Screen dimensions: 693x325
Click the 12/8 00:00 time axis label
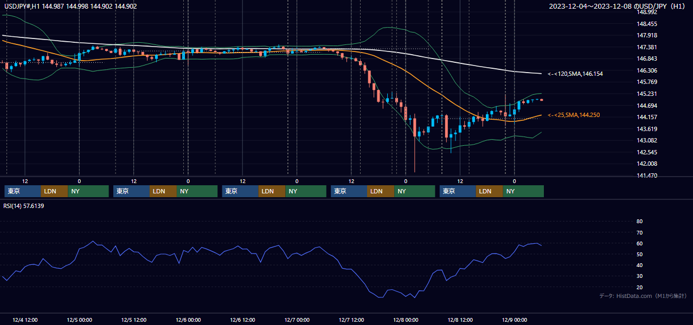(406, 320)
